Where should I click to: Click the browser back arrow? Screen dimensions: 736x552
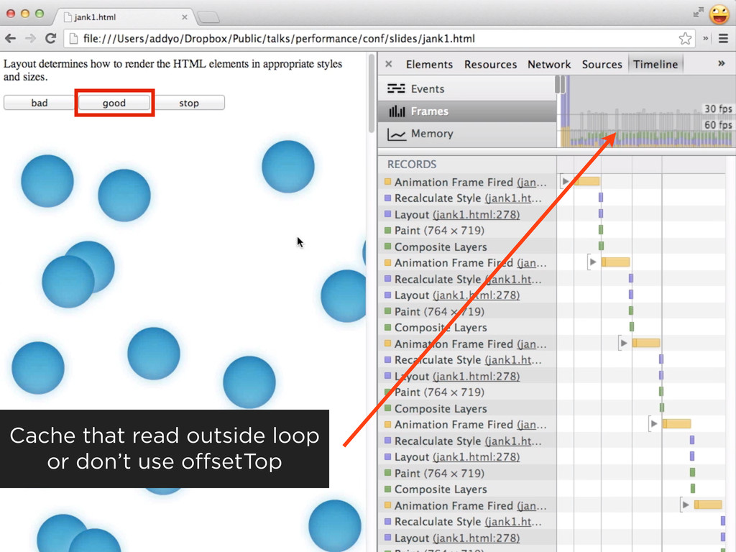coord(11,39)
